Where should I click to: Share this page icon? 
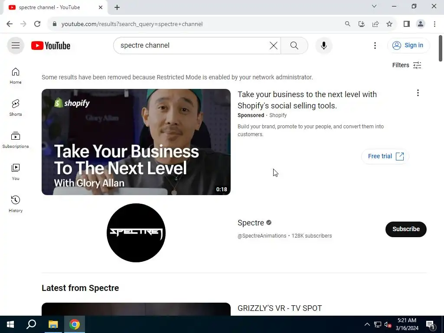(x=375, y=24)
